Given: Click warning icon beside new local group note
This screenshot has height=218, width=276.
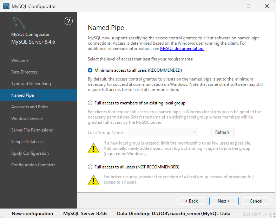Looking at the screenshot, I should 93,148.
